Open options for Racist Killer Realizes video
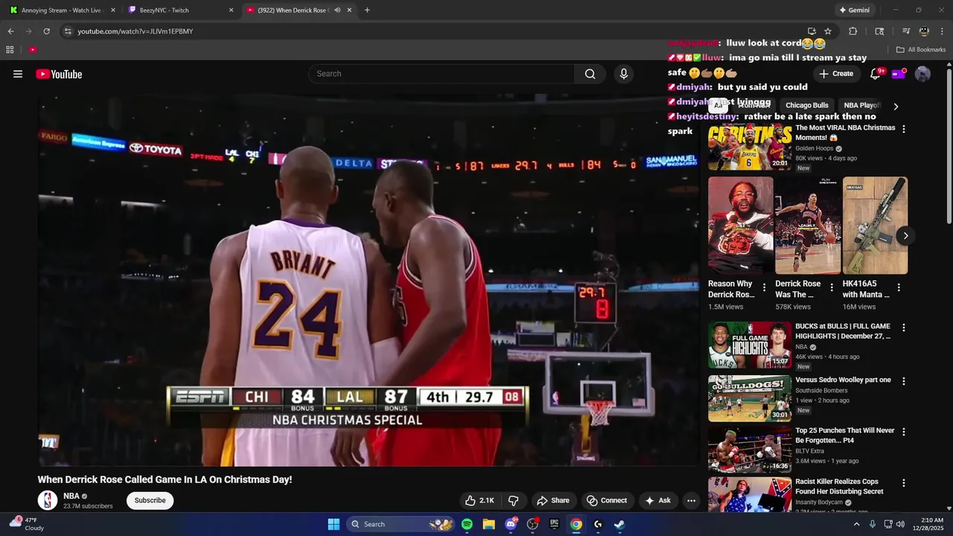 point(904,483)
